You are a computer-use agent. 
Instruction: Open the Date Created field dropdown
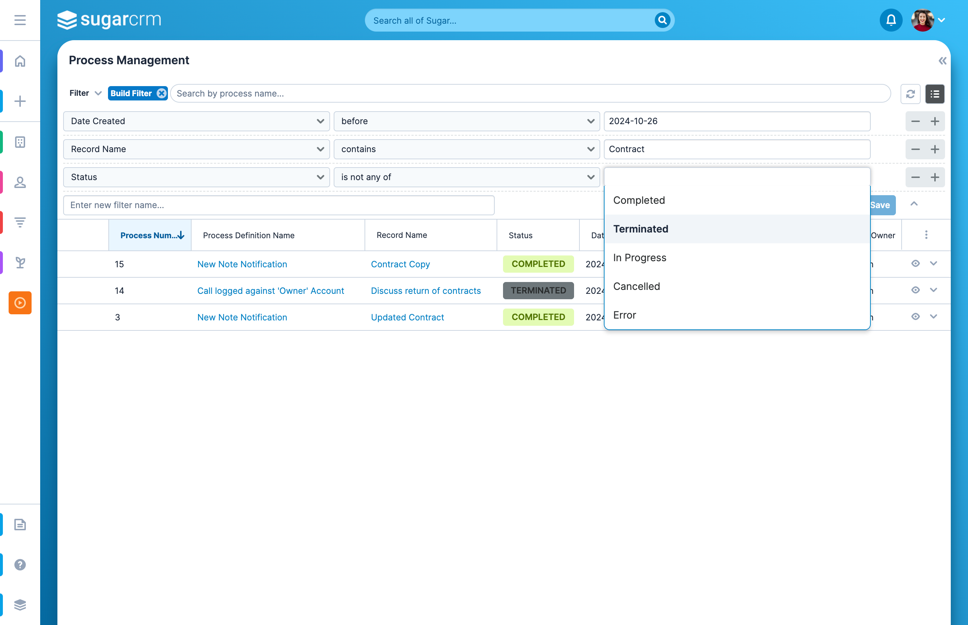pos(197,121)
